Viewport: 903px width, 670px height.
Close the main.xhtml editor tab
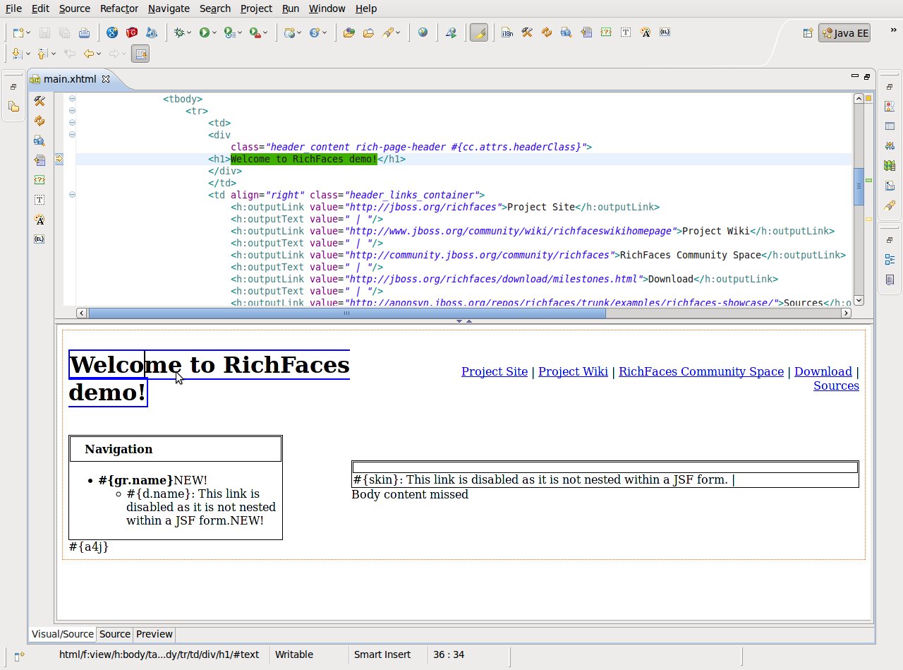tap(106, 79)
